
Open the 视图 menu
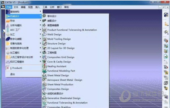tap(30, 7)
